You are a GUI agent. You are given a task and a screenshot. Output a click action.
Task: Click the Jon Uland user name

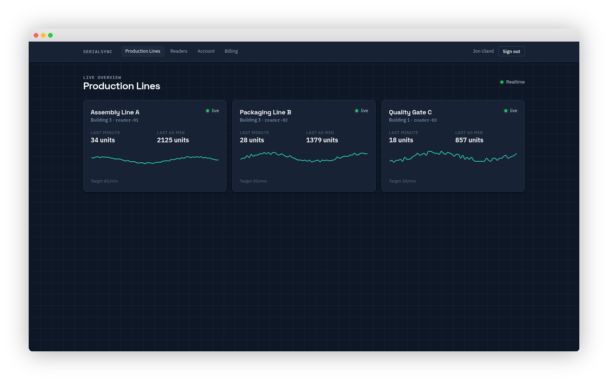click(x=483, y=51)
